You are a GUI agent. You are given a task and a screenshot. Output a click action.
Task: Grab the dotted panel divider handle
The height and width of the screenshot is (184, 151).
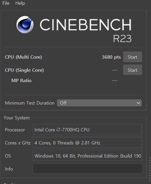pos(150,169)
